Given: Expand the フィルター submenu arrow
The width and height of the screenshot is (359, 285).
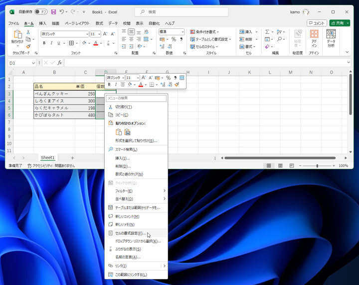Looking at the screenshot, I should click(165, 190).
